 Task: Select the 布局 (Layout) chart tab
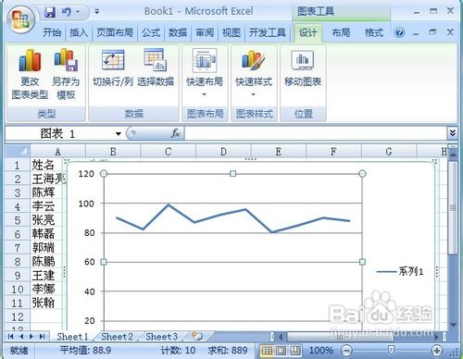coord(341,32)
